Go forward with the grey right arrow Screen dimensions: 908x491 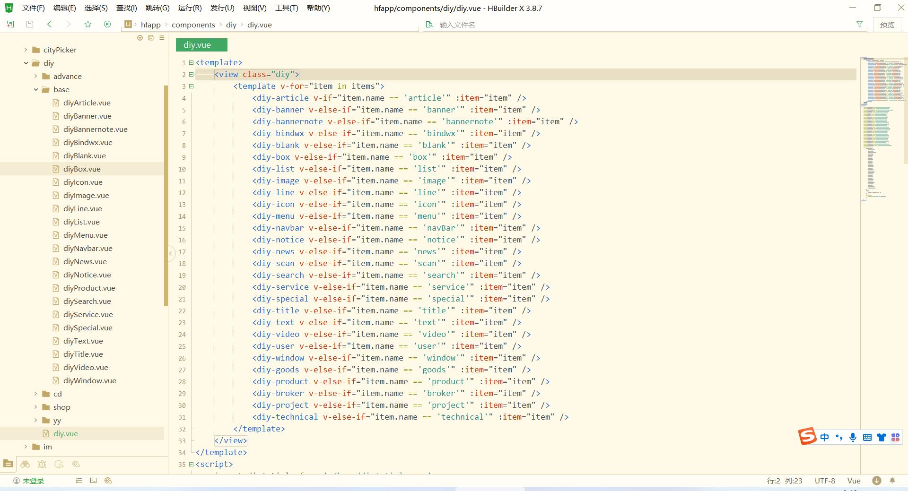[x=69, y=24]
